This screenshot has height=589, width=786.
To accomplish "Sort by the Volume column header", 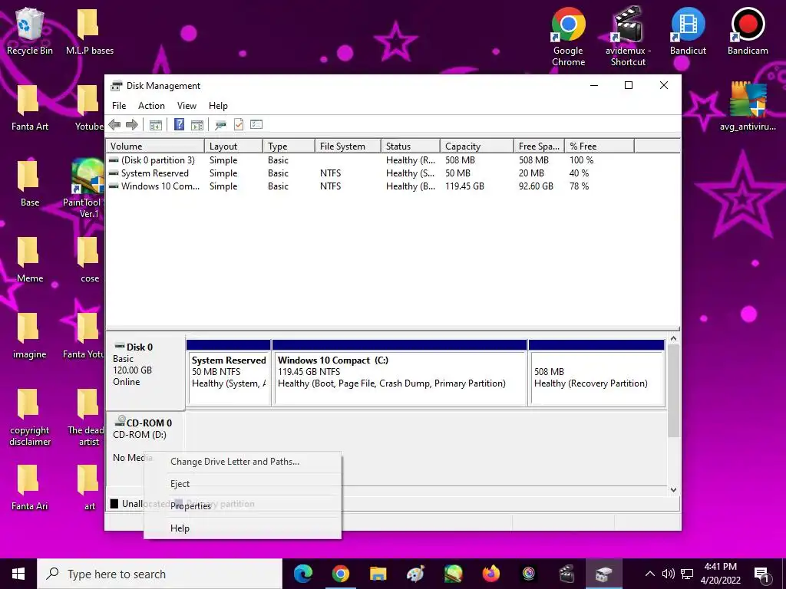I will point(155,146).
